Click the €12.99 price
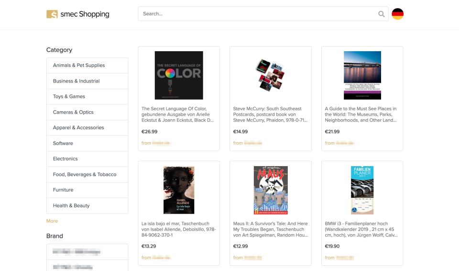The image size is (459, 271). point(240,247)
